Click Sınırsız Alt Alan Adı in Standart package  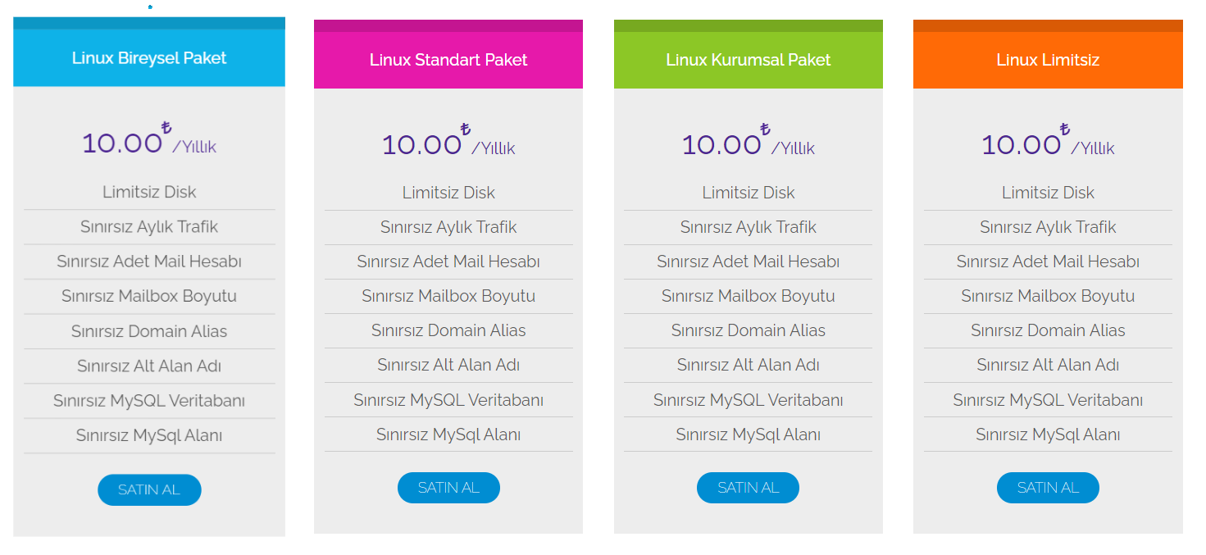tap(448, 365)
